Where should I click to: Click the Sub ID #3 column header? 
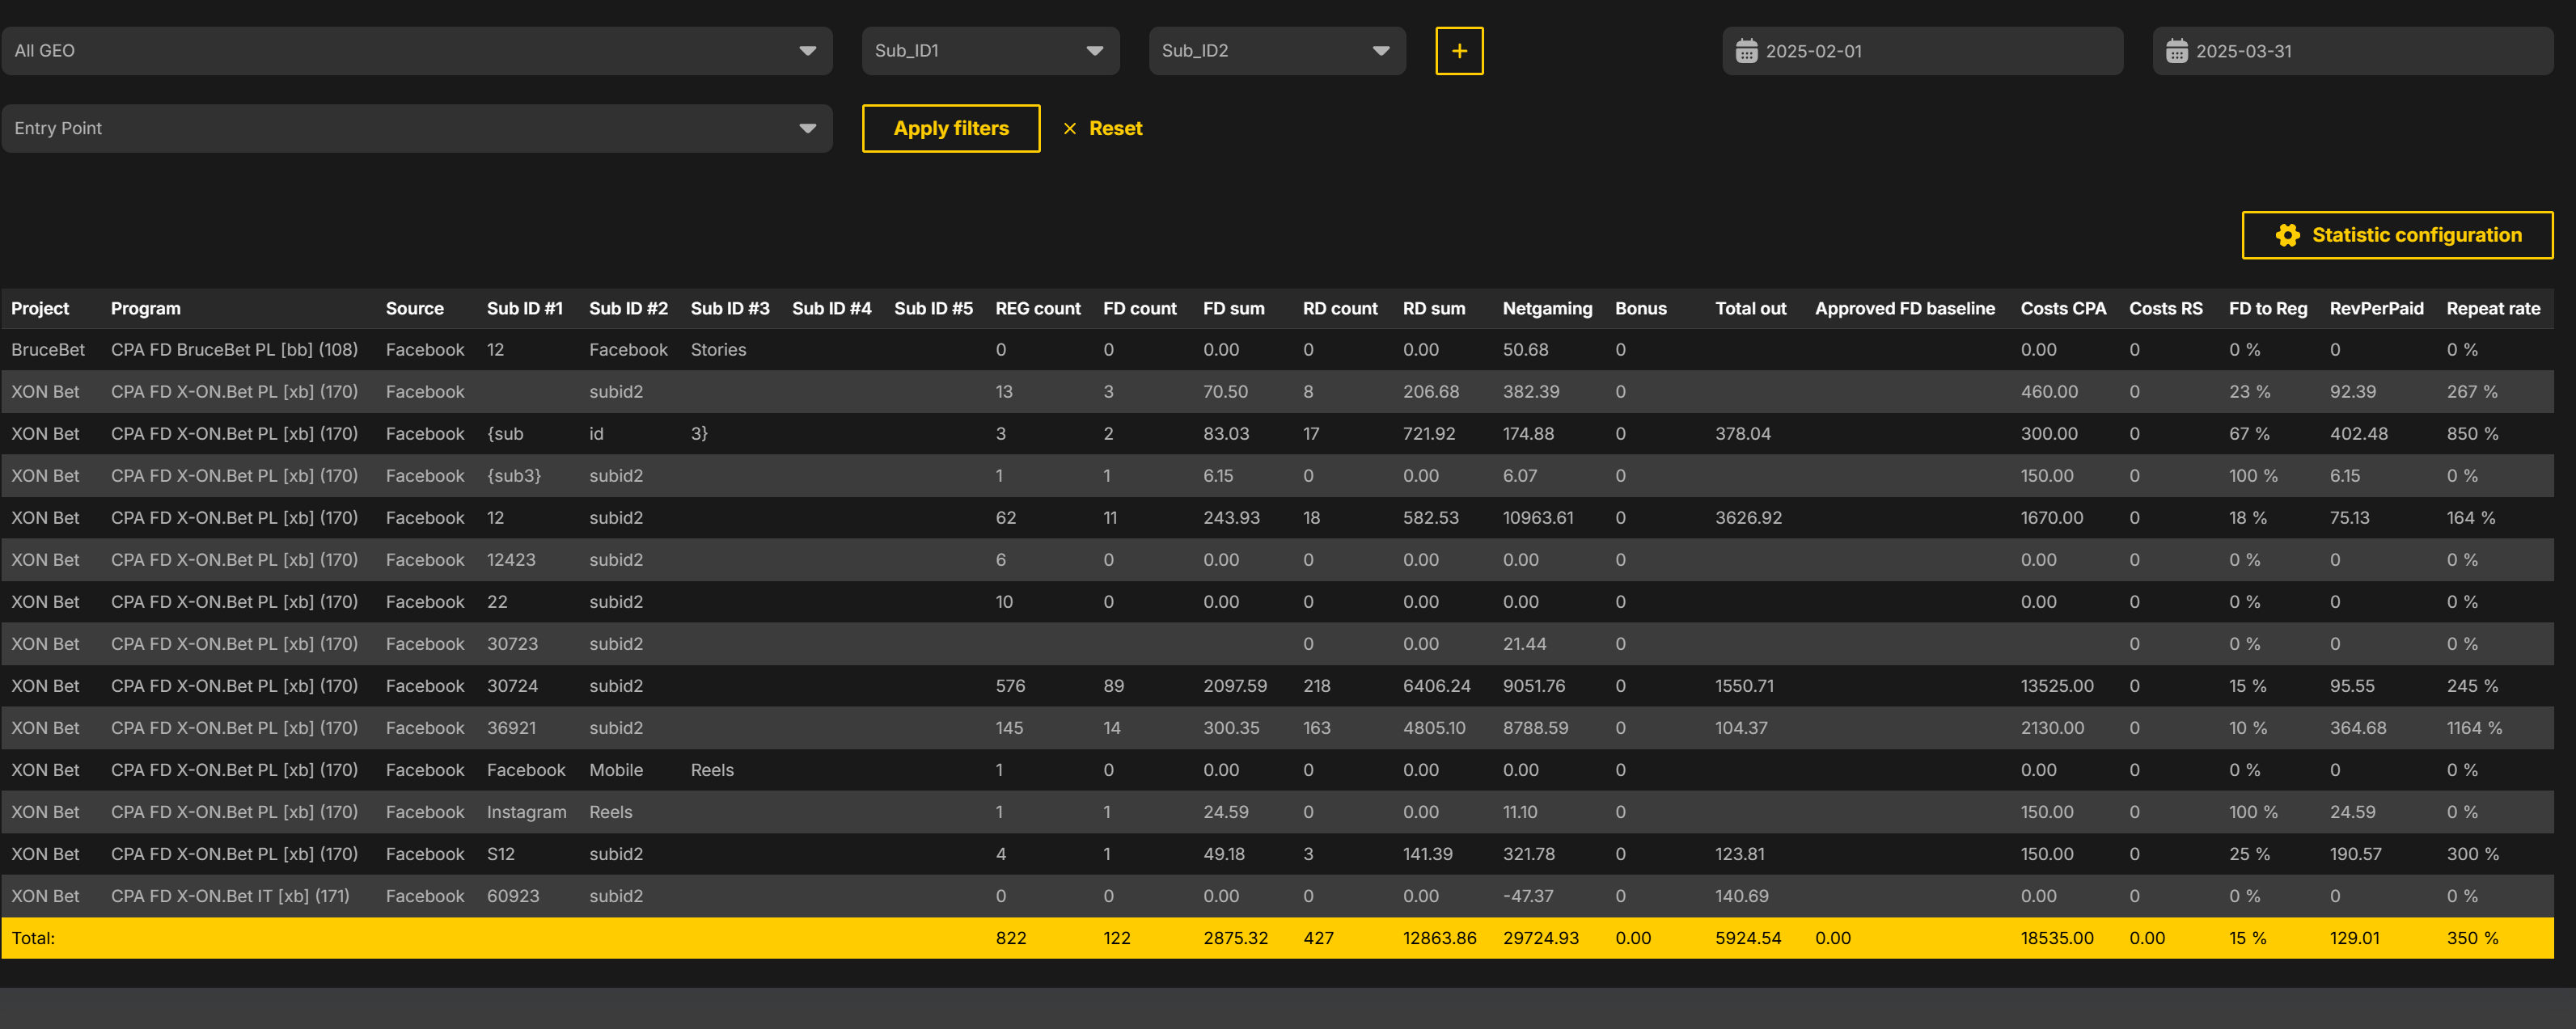(730, 309)
